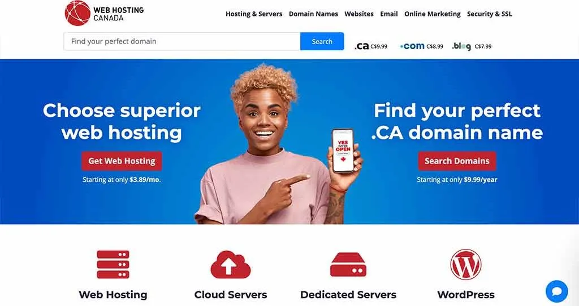Select the .com domain price badge
The height and width of the screenshot is (306, 579).
click(x=421, y=46)
